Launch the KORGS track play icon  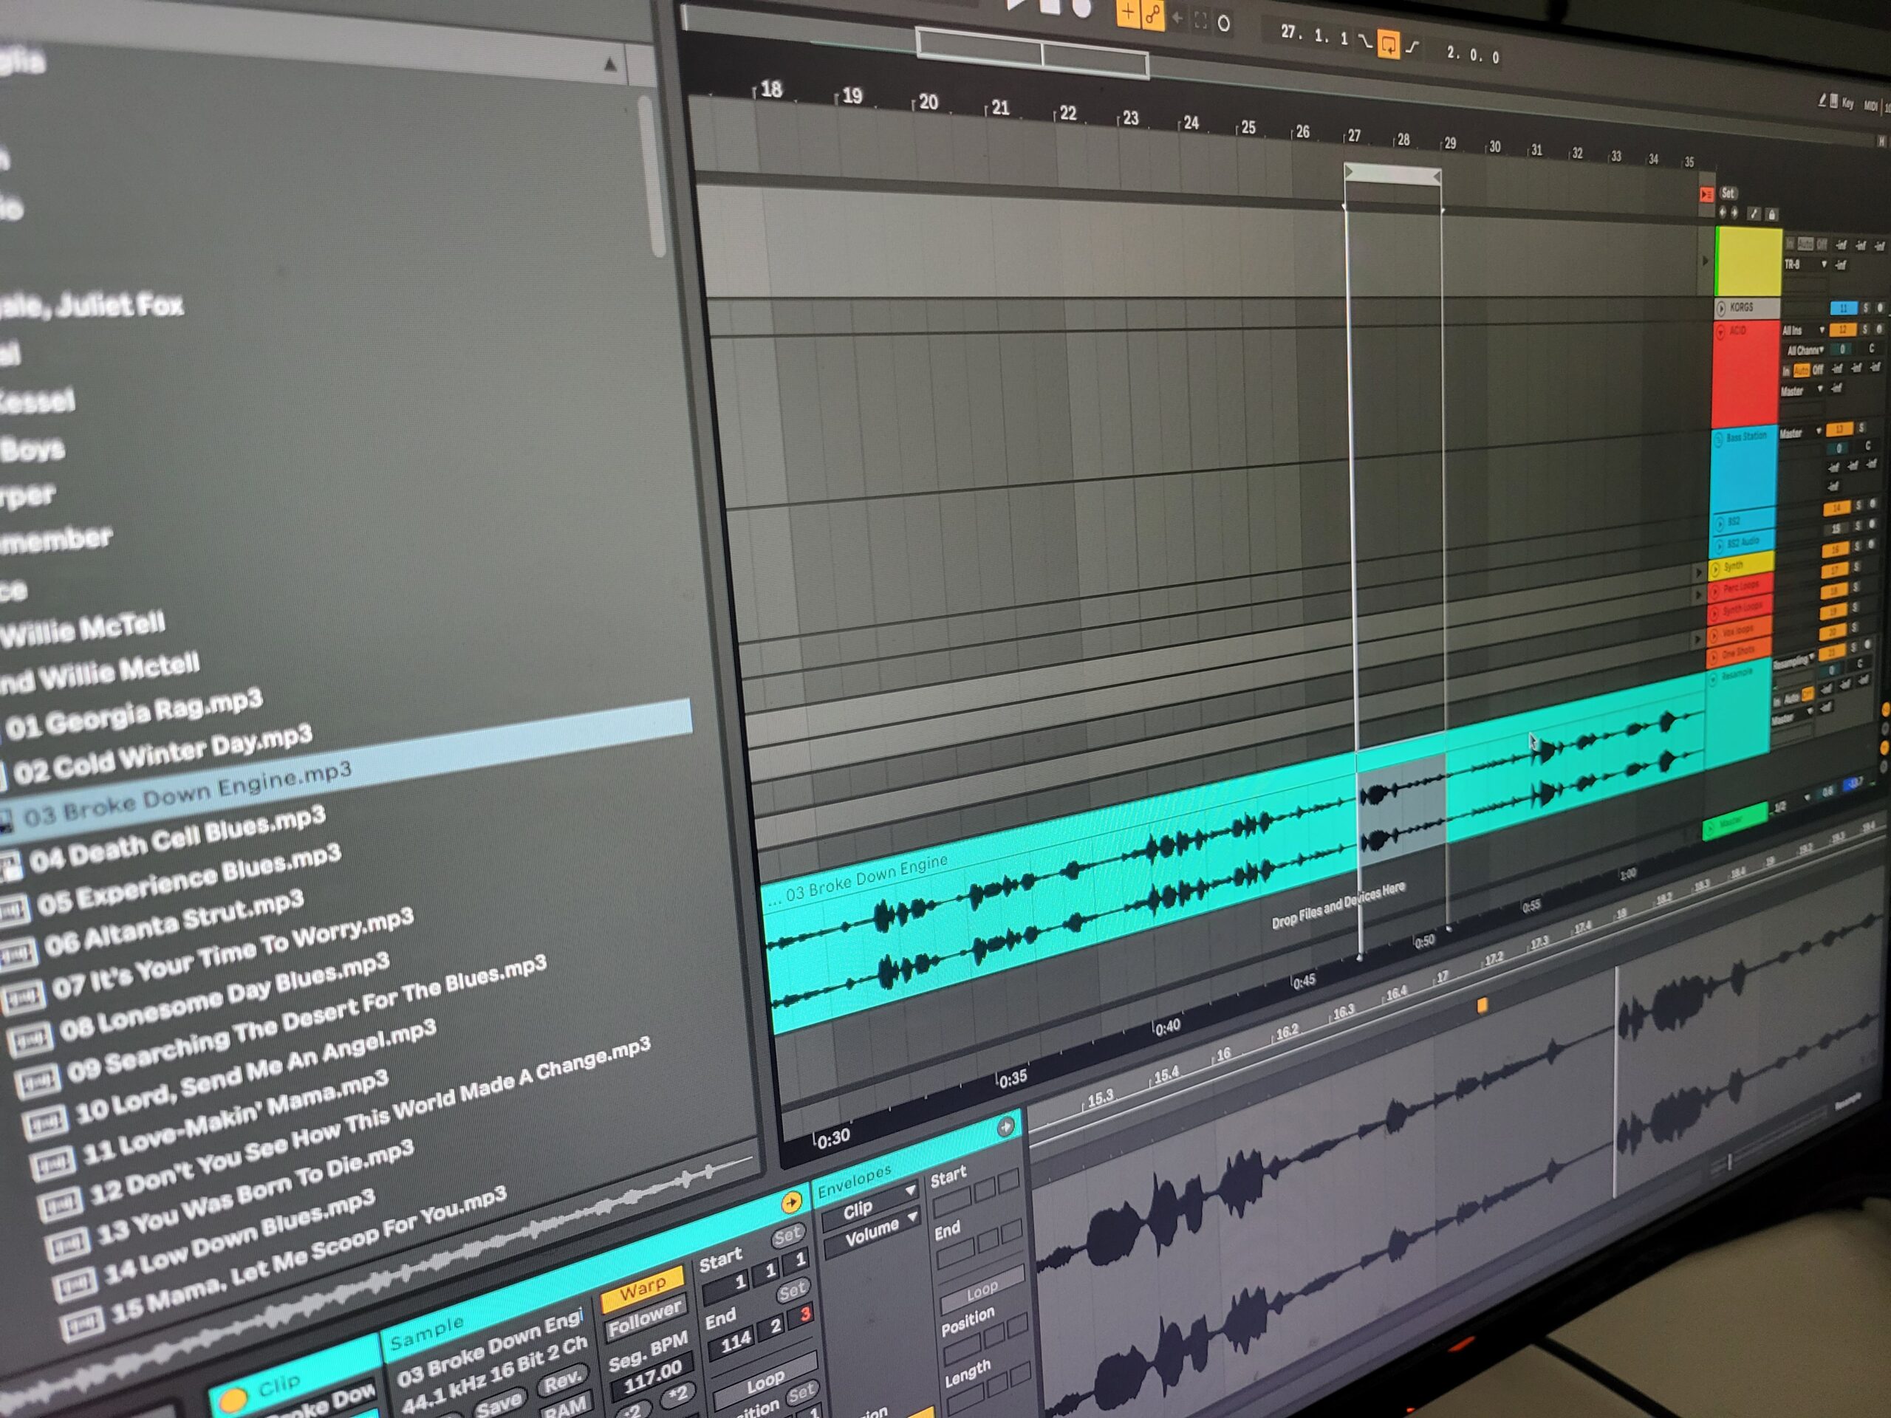(x=1722, y=308)
